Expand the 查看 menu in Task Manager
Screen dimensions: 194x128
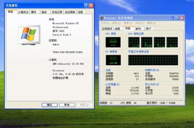(128, 23)
